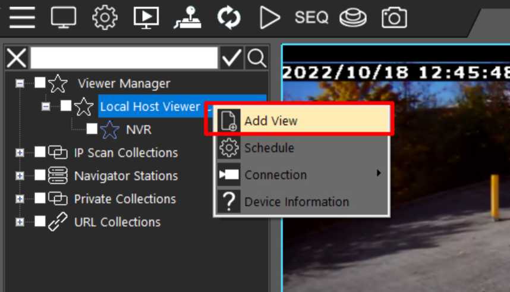Open the hamburger main menu

click(x=22, y=17)
